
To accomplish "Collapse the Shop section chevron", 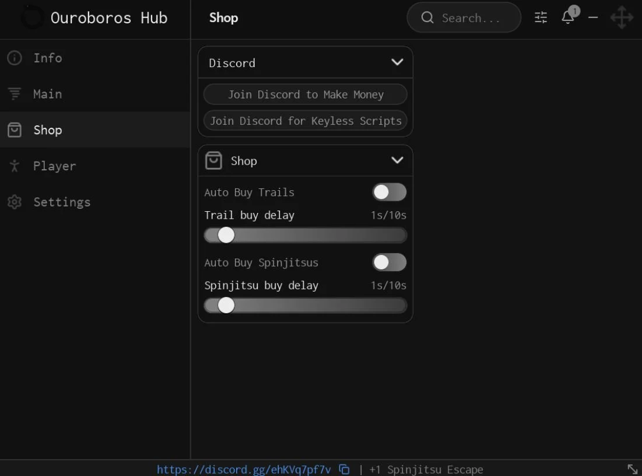I will (x=397, y=160).
